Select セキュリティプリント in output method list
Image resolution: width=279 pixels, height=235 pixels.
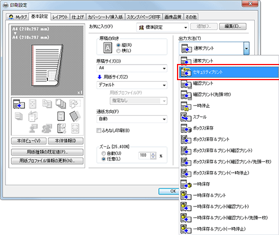[x=228, y=72]
